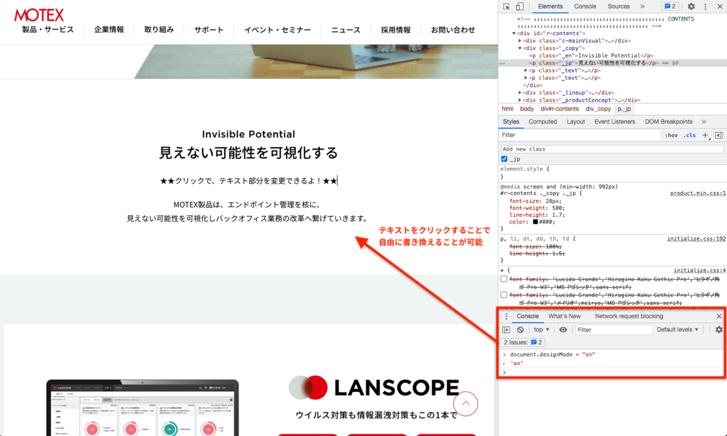
Task: Collapse the div class="_copy" node
Action: 519,48
